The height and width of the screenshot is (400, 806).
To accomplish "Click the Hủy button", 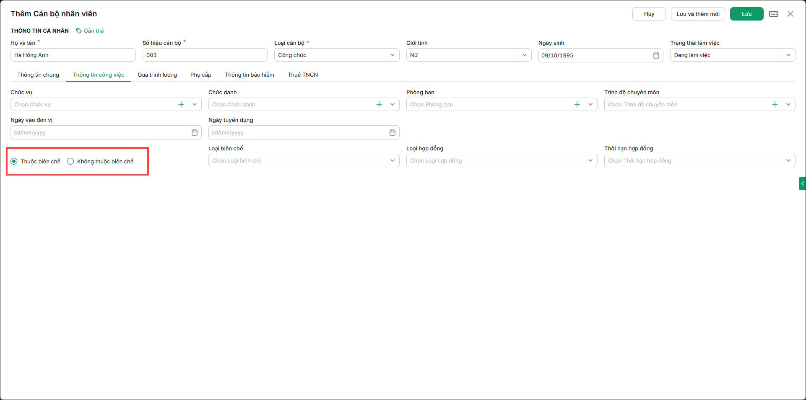I will pyautogui.click(x=649, y=14).
